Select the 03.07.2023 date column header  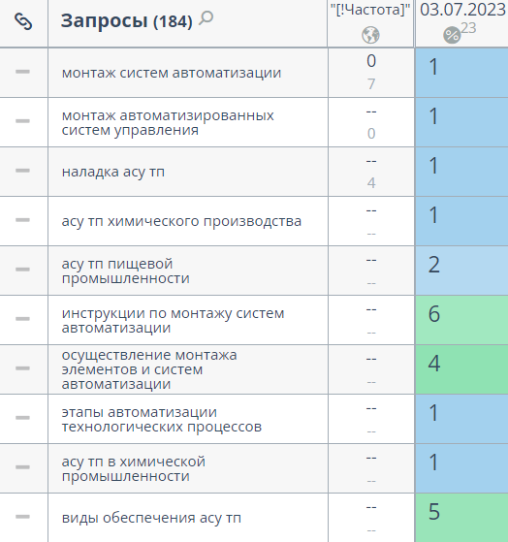462,10
